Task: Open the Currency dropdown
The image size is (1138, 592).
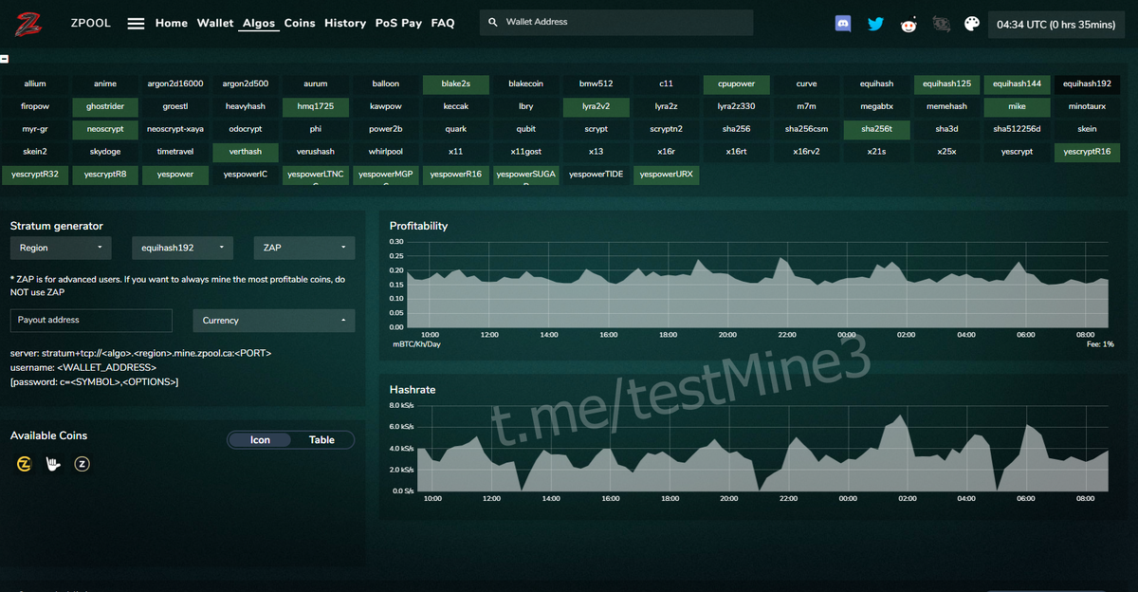Action: tap(274, 321)
